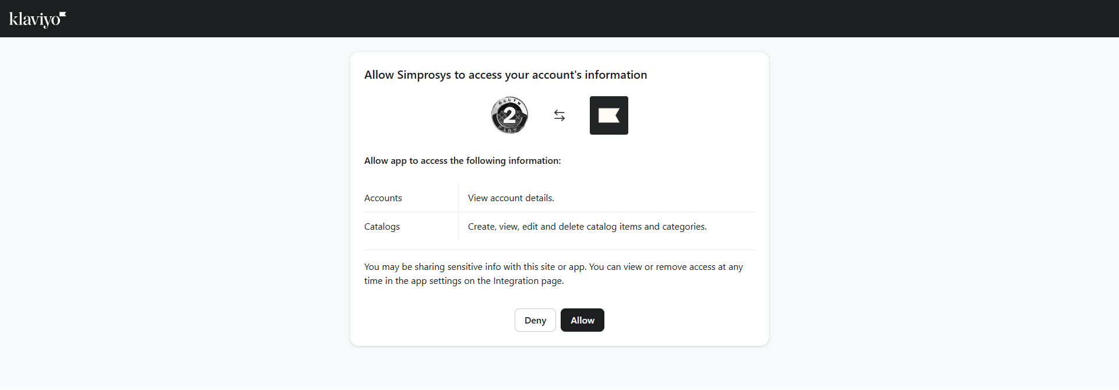Click the 'View account details.' description
The width and height of the screenshot is (1119, 390).
tap(511, 198)
